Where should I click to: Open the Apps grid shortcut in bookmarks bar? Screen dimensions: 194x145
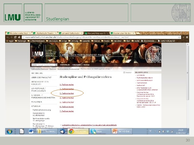(10, 41)
